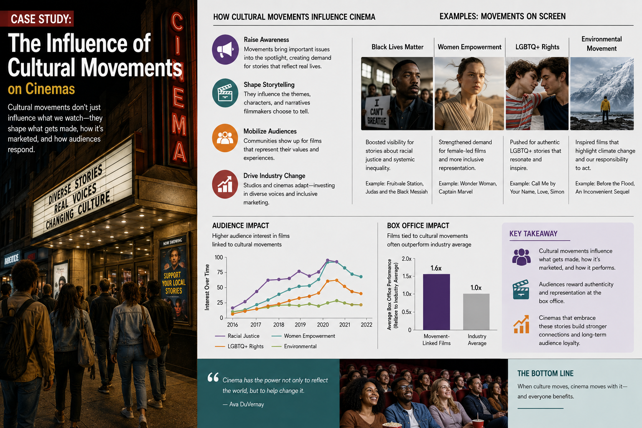Click the orange LGBTQ+ Rights legend line
Viewport: 642px width, 428px height.
220,346
